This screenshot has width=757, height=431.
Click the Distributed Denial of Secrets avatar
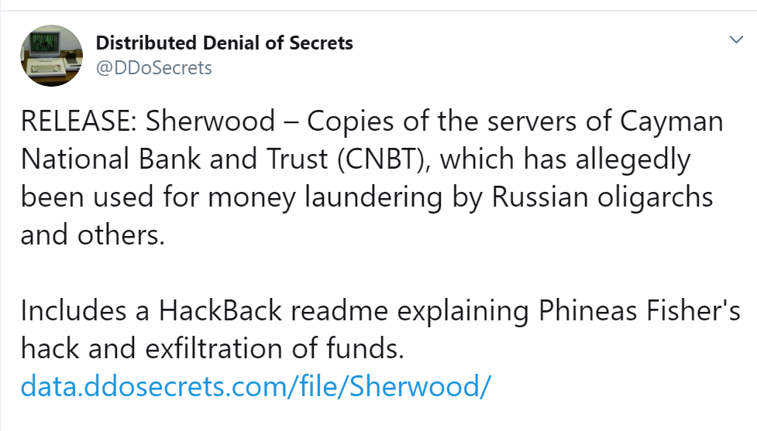coord(51,55)
